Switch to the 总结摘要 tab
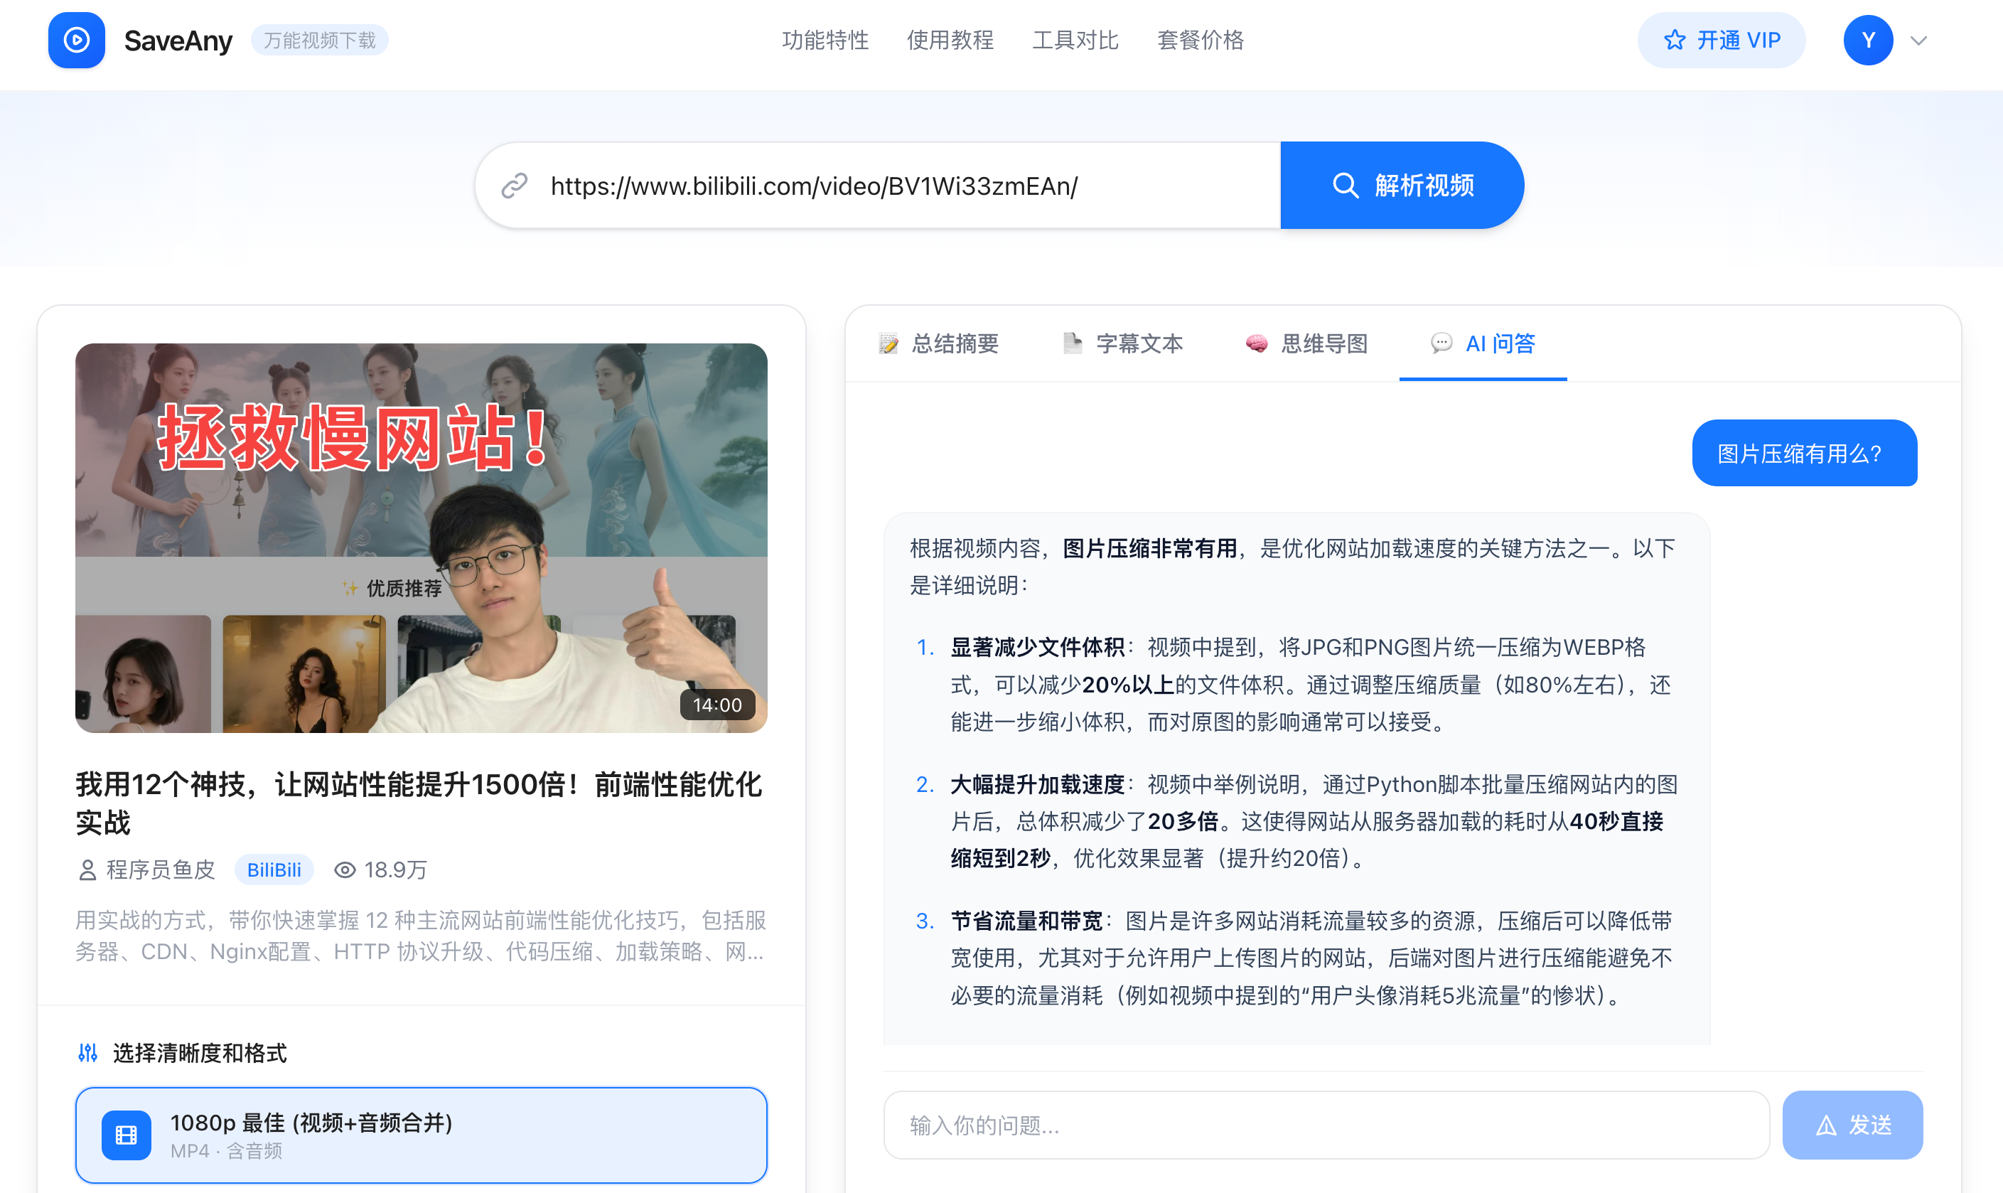This screenshot has height=1193, width=2003. click(x=939, y=344)
